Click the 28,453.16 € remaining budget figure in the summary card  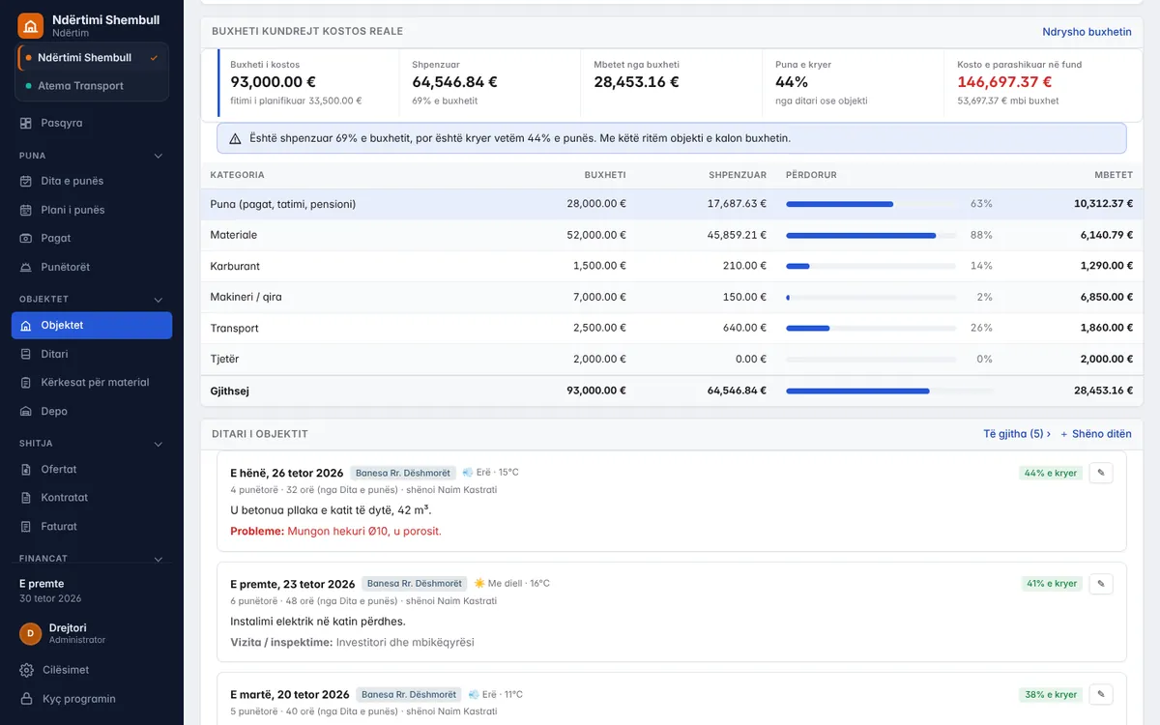tap(636, 82)
